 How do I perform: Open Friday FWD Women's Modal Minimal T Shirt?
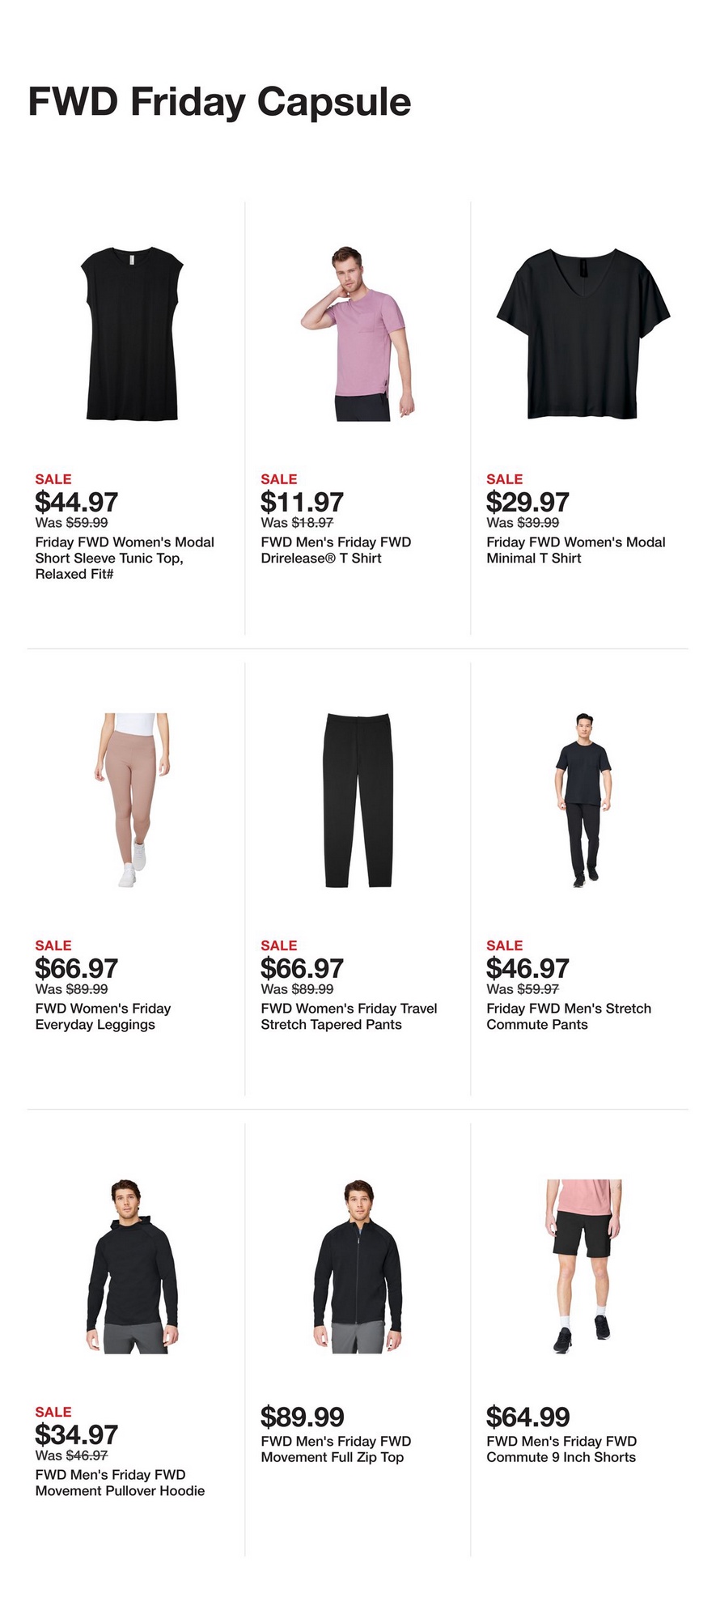tap(575, 550)
